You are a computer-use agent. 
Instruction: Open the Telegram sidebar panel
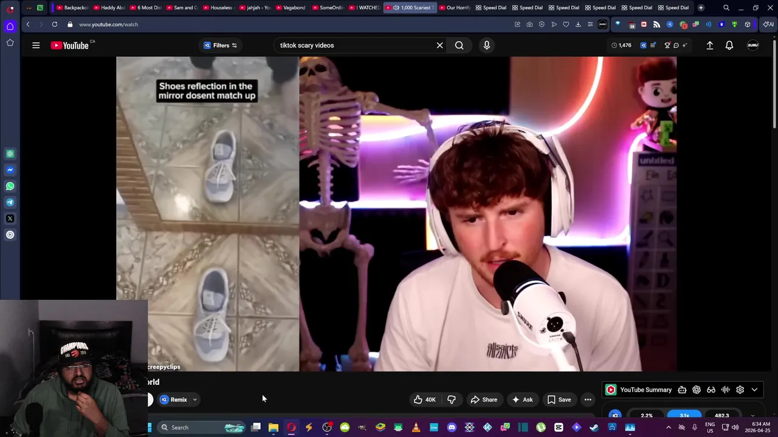(10, 202)
